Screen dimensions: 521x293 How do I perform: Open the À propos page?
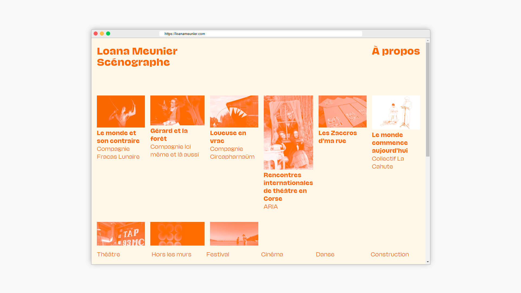pos(396,51)
